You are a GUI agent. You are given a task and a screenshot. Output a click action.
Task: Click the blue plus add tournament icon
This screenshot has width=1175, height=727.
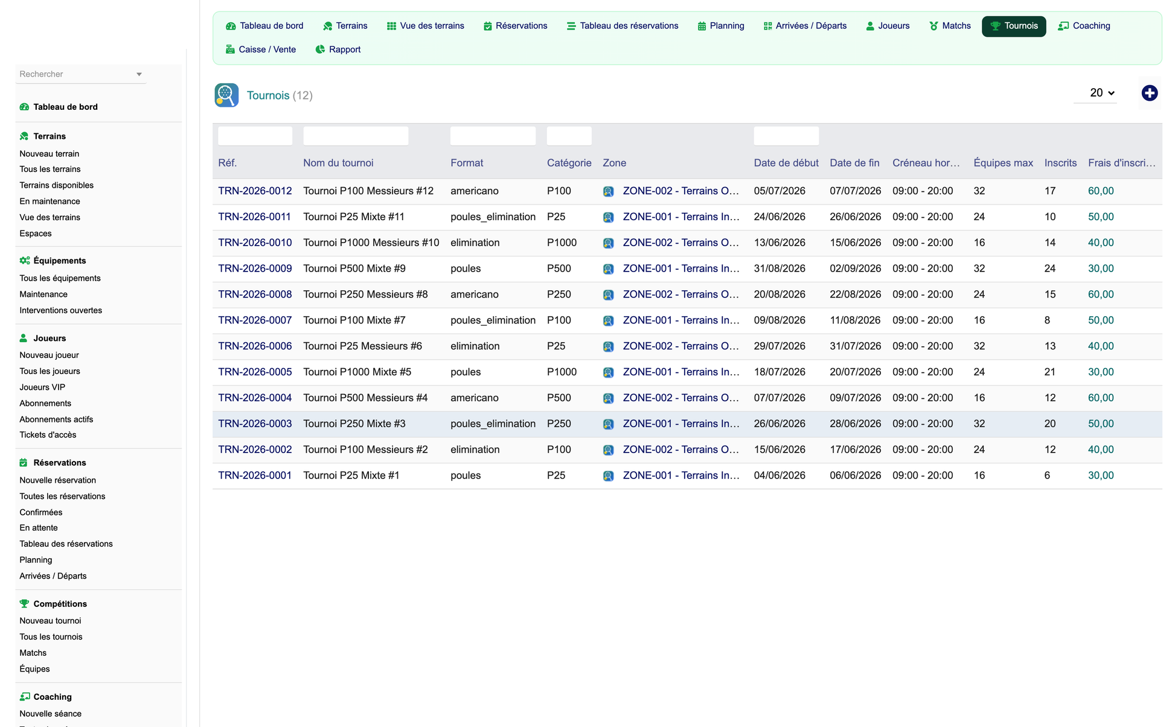click(x=1149, y=93)
